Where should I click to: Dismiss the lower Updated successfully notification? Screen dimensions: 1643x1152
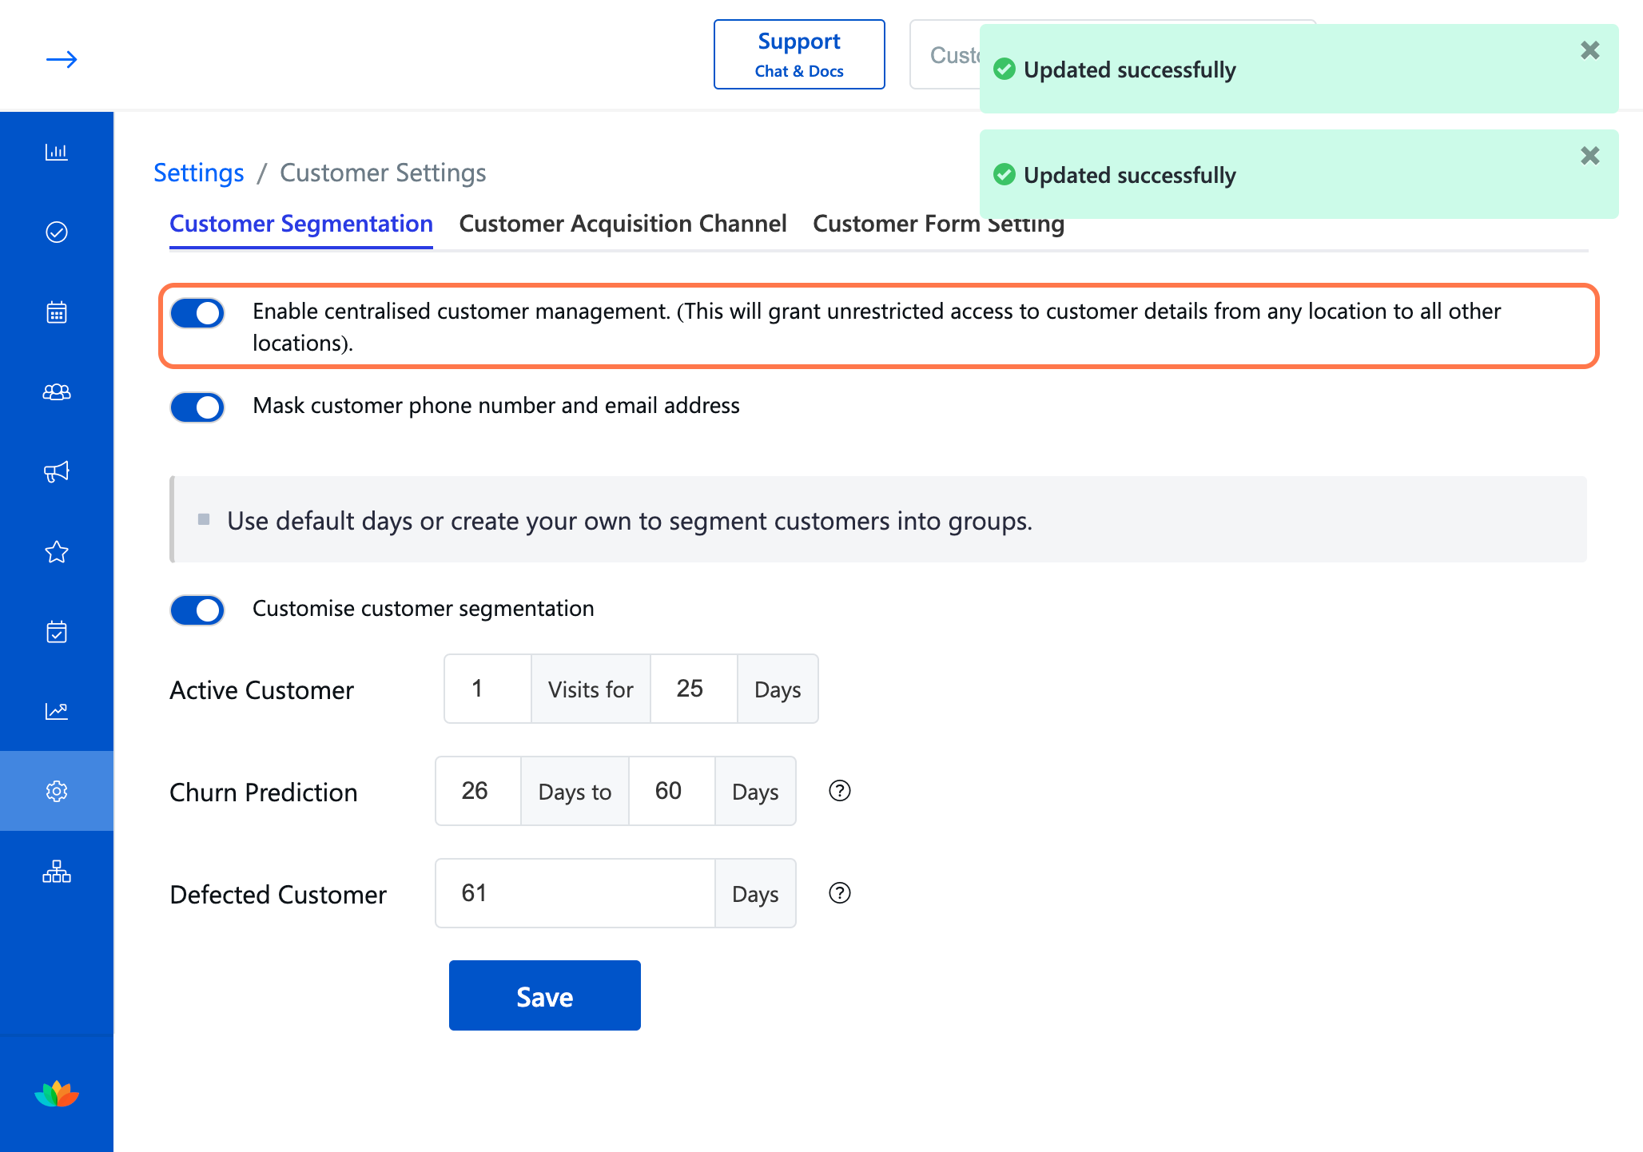pos(1590,156)
